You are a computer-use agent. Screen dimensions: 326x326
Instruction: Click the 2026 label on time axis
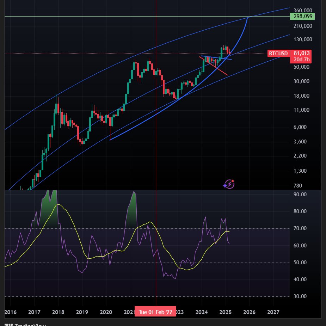[x=249, y=312]
